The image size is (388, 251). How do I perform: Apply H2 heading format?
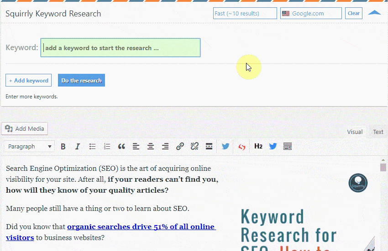258,146
